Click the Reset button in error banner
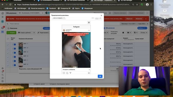Viewport: 173px width, 97px height. pyautogui.click(x=129, y=19)
